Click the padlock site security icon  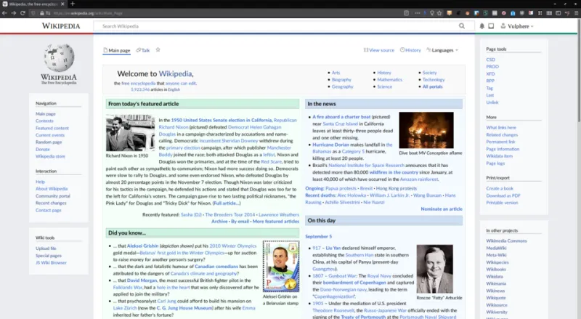click(42, 13)
